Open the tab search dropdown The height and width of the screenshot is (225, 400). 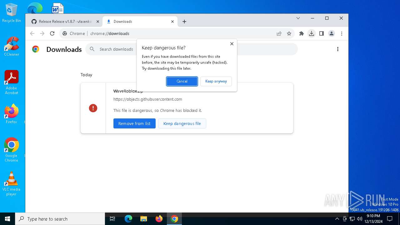[298, 18]
